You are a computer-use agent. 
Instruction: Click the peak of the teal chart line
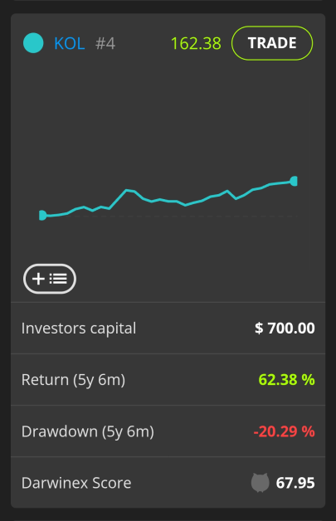pyautogui.click(x=127, y=190)
